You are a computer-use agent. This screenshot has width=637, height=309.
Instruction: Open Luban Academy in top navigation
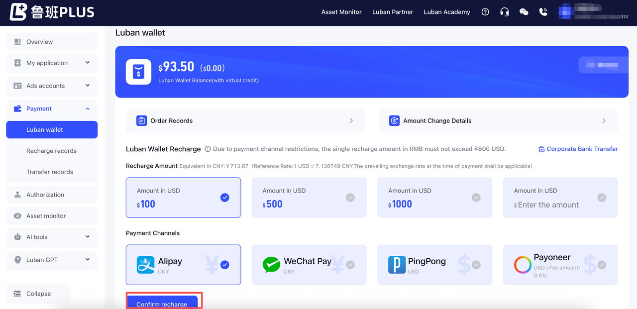coord(447,12)
